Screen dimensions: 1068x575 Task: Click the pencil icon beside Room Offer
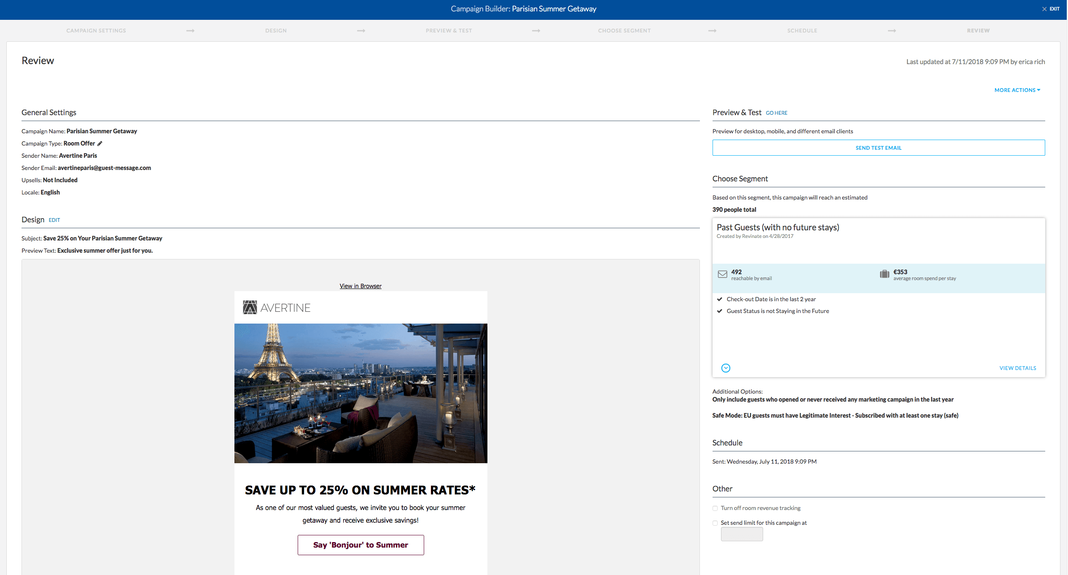[100, 143]
